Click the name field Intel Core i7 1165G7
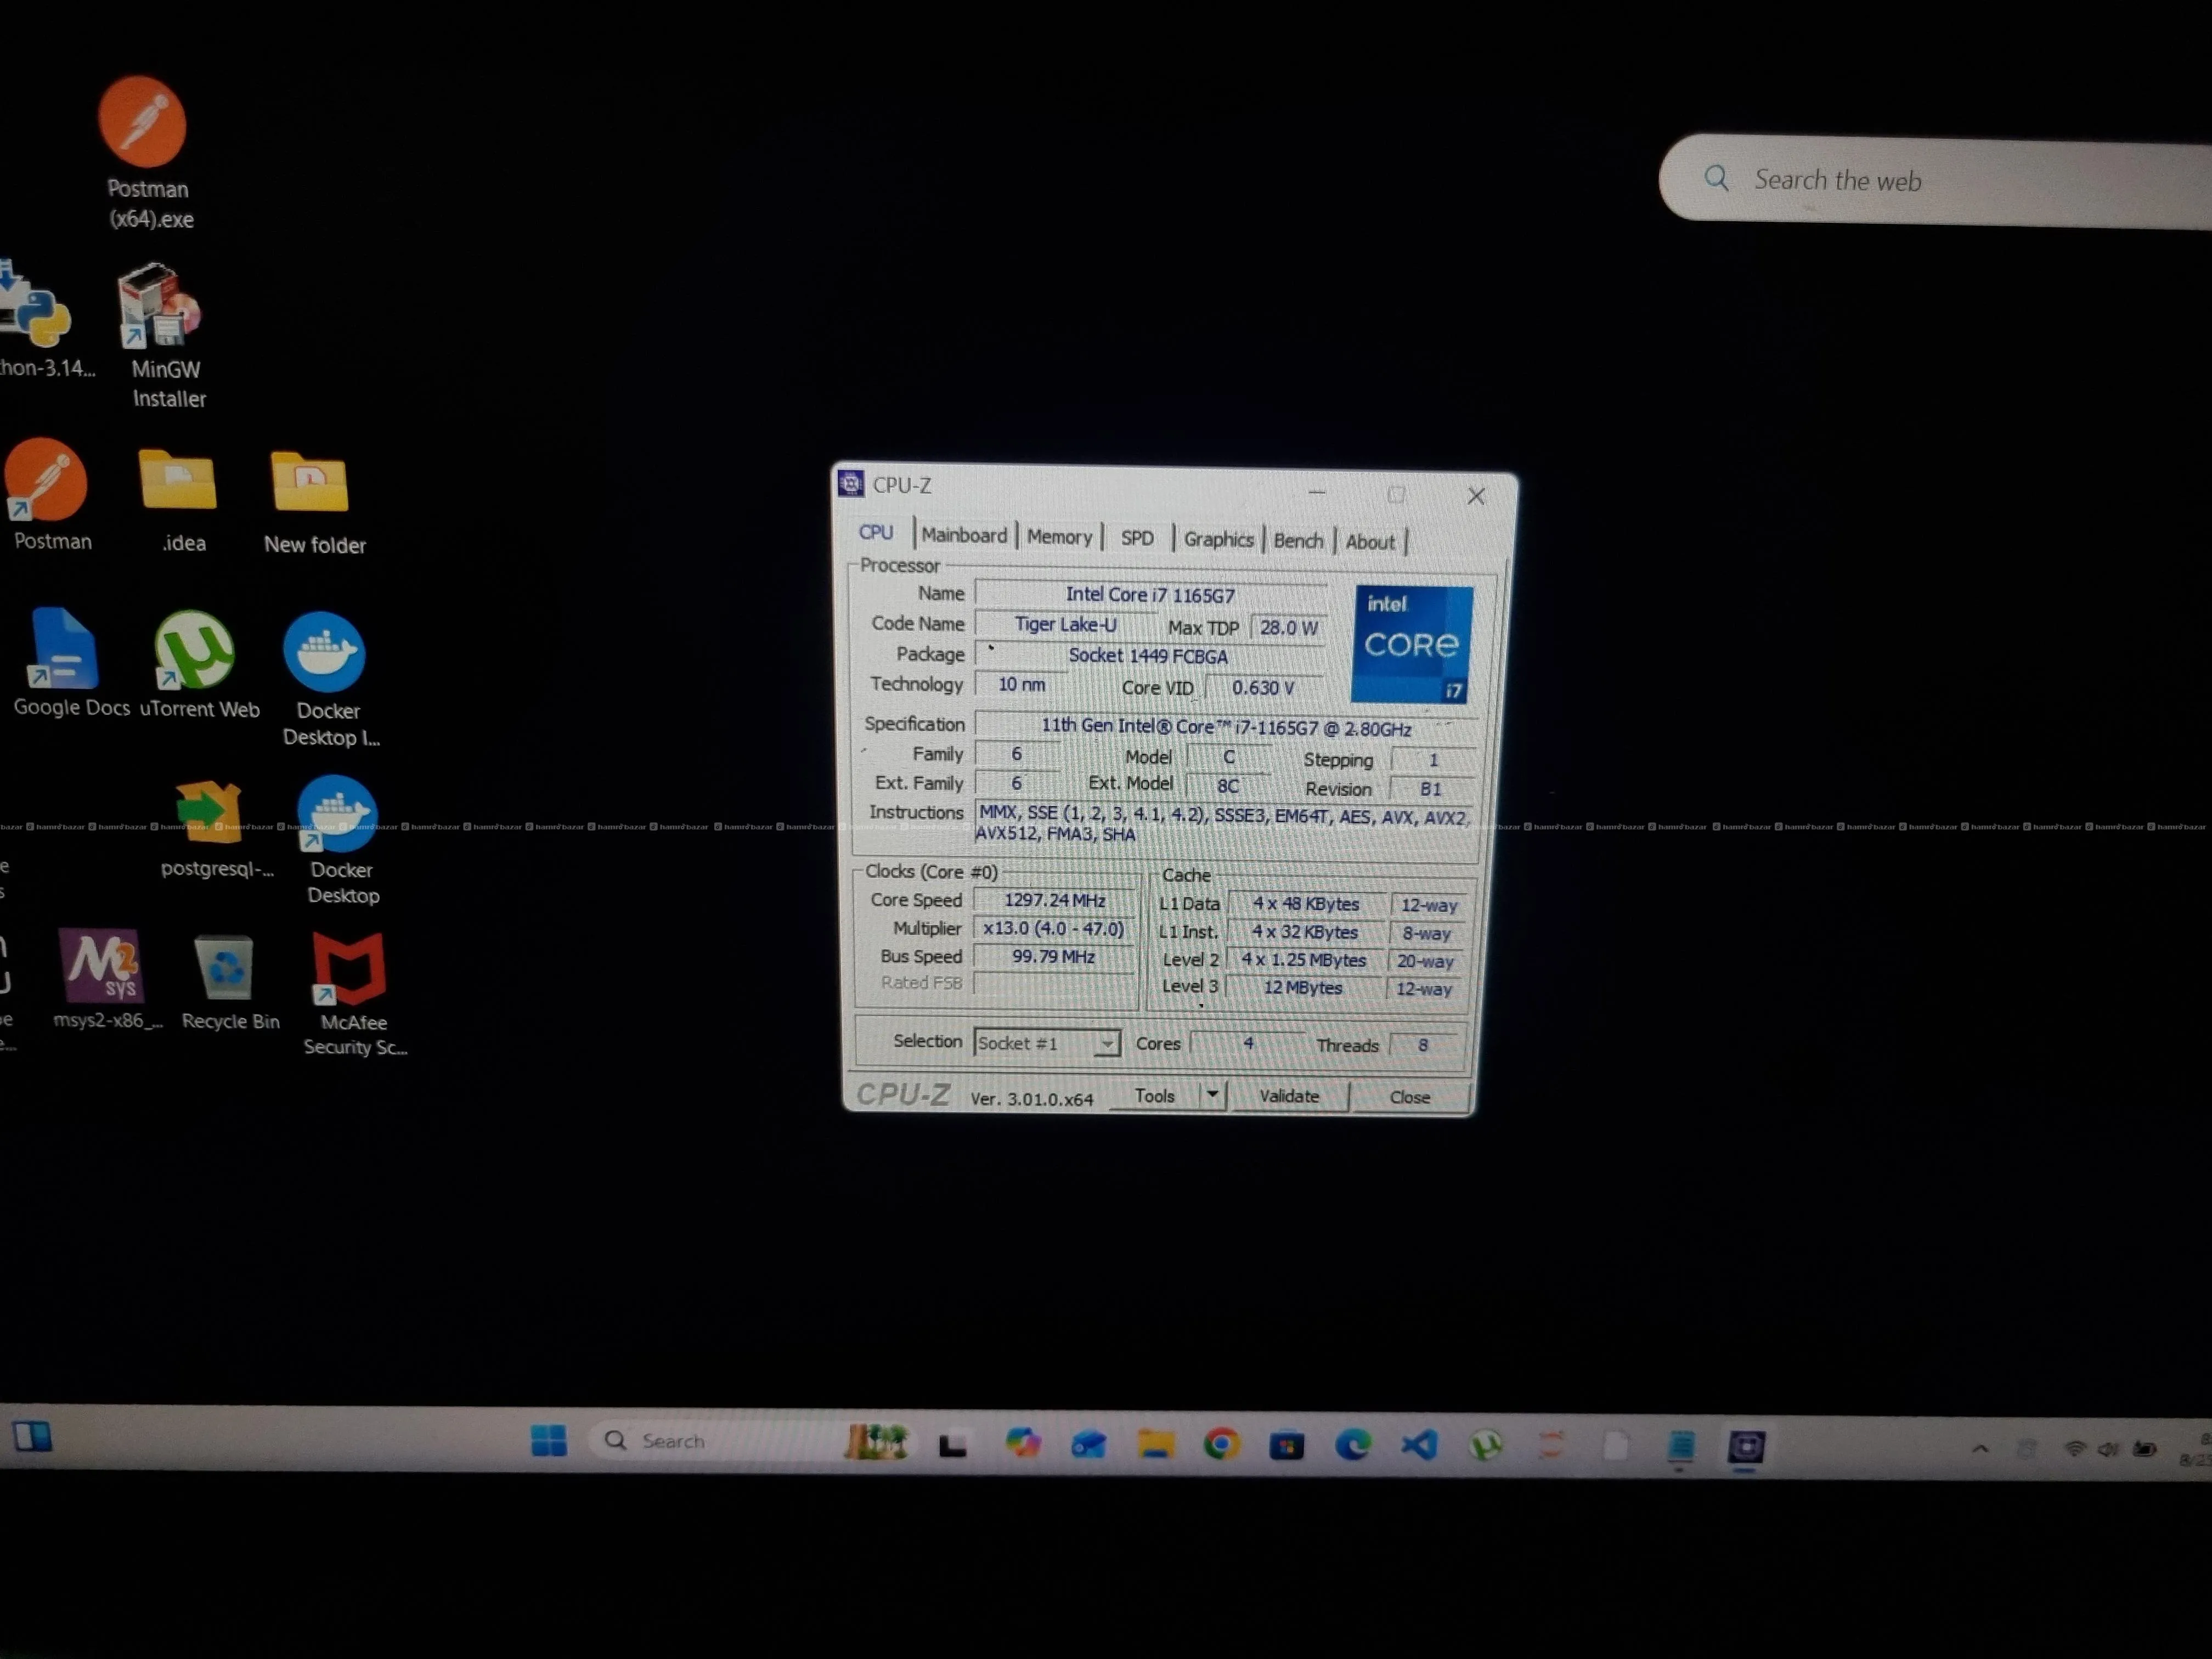 coord(1150,595)
